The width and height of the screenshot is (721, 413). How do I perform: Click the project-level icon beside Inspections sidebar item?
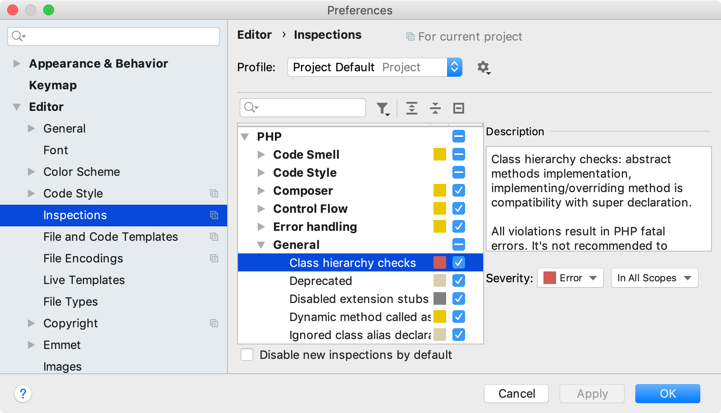214,215
